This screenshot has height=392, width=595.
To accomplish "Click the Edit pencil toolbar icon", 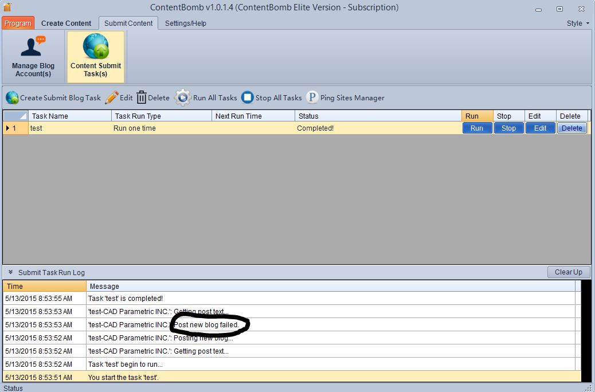I will click(x=111, y=97).
